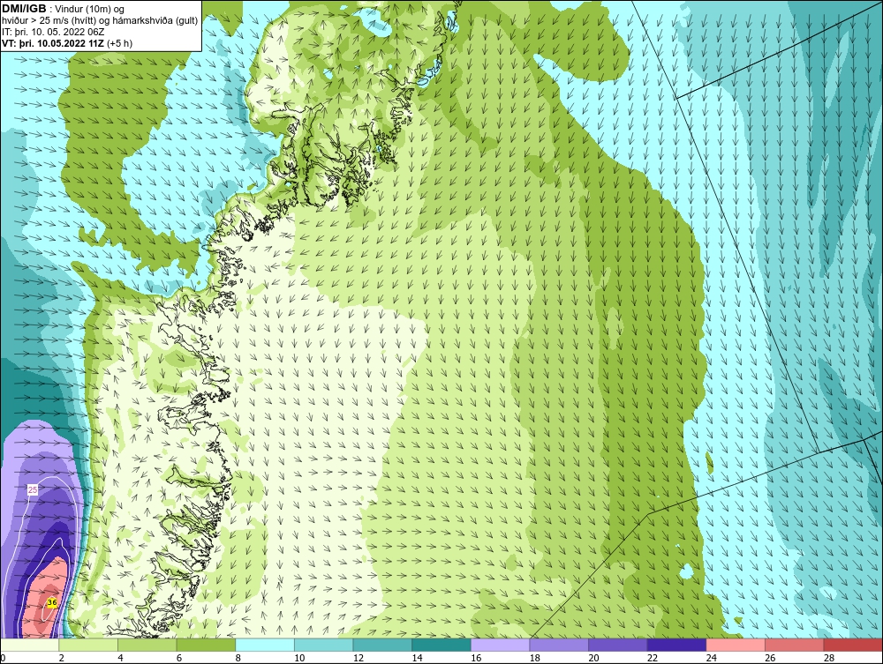Click the '(+5 h)' forecast offset text
This screenshot has width=883, height=664.
[x=120, y=43]
